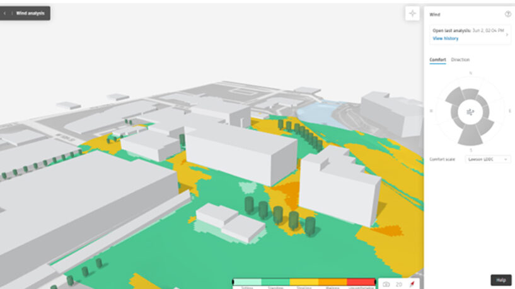Click the camera icon in bottom toolbar
The width and height of the screenshot is (515, 289).
pyautogui.click(x=386, y=285)
